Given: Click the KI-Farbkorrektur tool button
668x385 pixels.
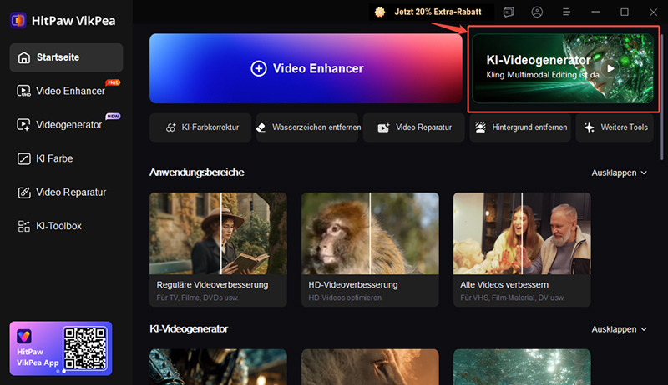Looking at the screenshot, I should (x=200, y=127).
